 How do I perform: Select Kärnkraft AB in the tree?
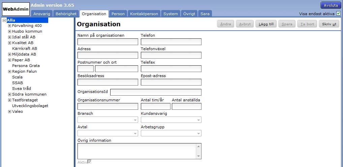[x=25, y=48]
